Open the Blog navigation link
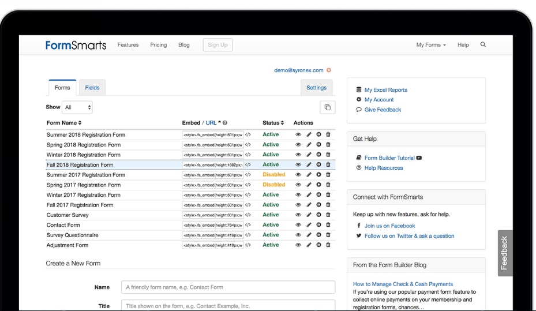 [184, 45]
